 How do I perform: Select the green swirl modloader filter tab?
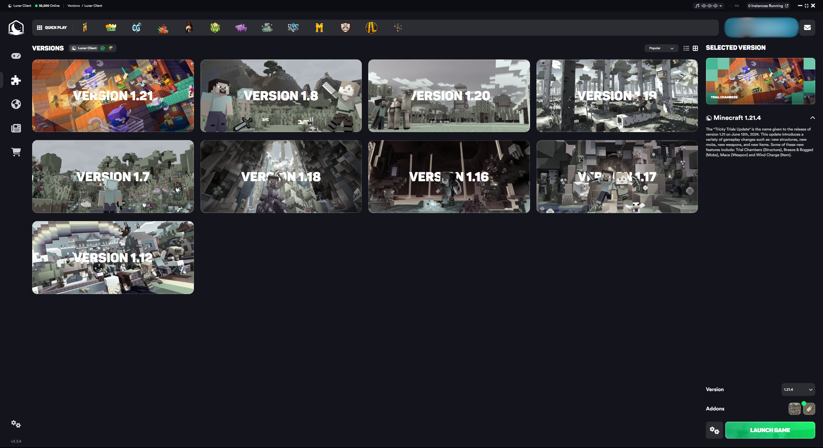tap(103, 48)
